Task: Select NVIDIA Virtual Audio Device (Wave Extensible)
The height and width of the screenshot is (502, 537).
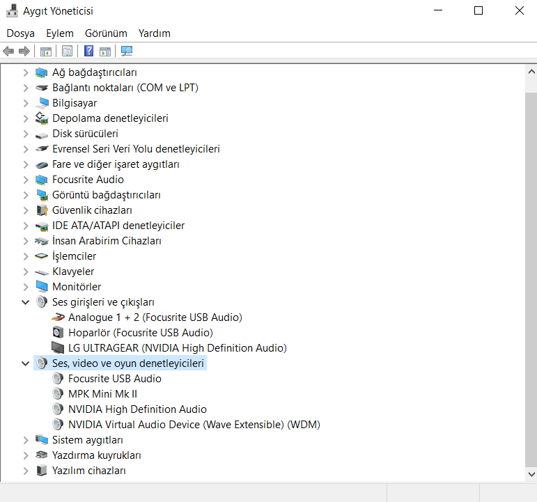Action: [x=194, y=425]
